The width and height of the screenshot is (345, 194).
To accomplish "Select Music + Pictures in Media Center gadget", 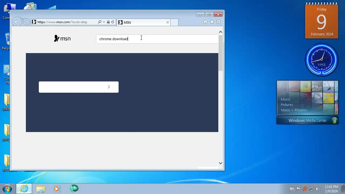I will pos(294,110).
